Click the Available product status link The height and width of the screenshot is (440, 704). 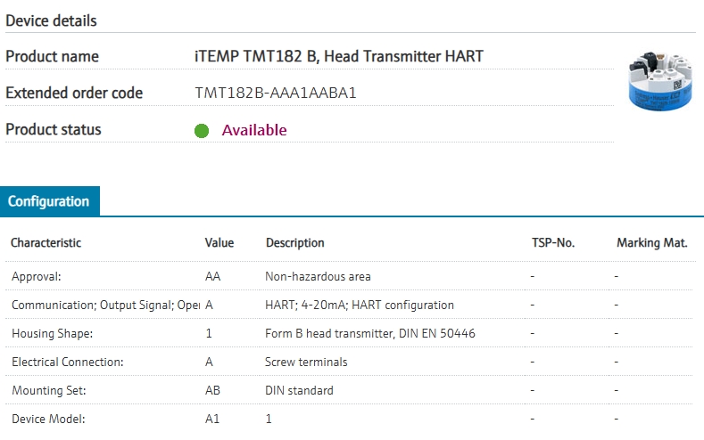pyautogui.click(x=254, y=130)
